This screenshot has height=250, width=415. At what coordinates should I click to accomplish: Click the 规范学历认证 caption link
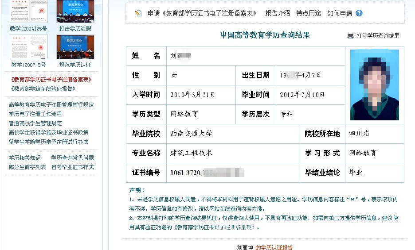point(75,65)
